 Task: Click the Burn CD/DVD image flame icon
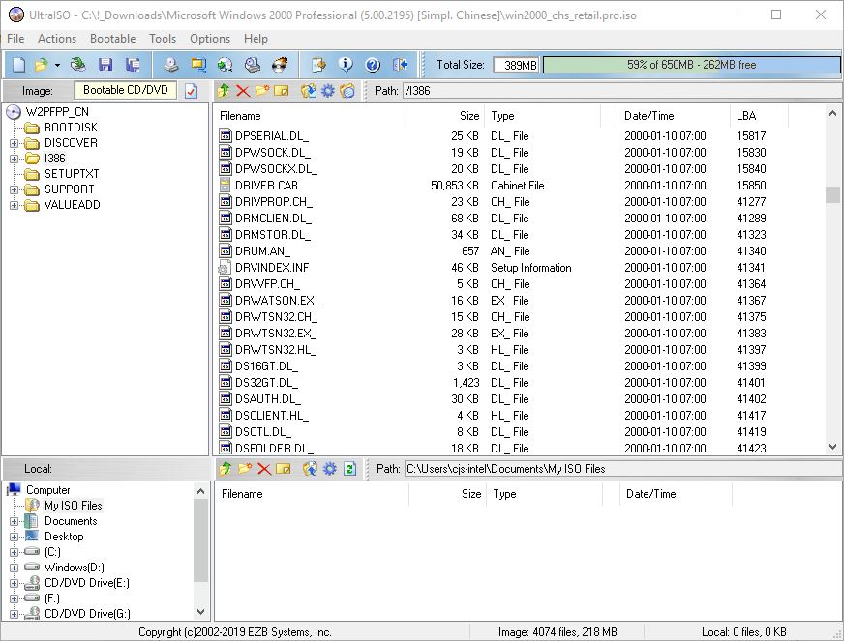coord(279,65)
